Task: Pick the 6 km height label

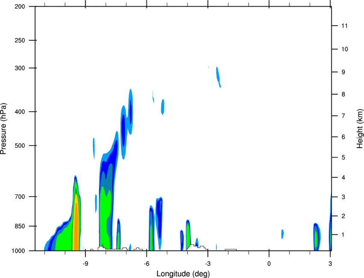Action: (343, 137)
